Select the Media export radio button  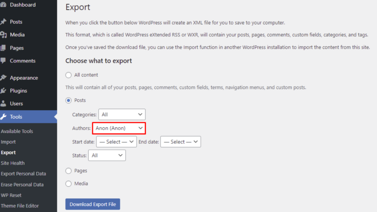point(68,184)
